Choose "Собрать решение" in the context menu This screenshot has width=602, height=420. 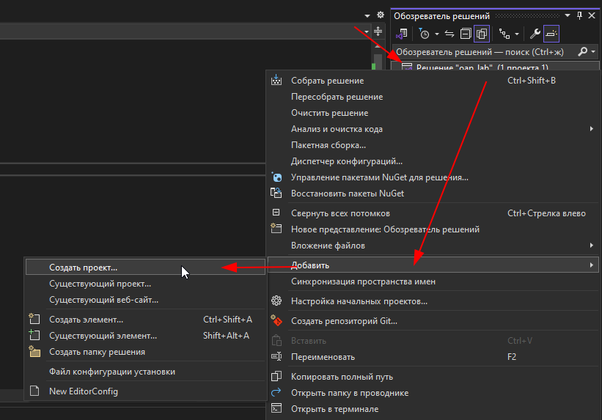(327, 81)
